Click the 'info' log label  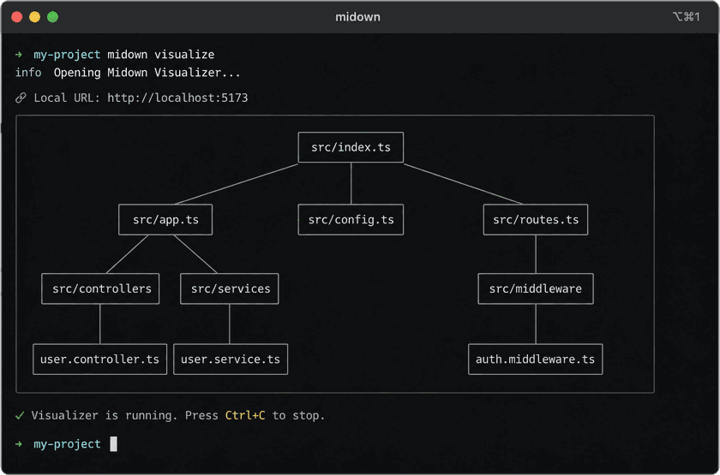pos(28,73)
